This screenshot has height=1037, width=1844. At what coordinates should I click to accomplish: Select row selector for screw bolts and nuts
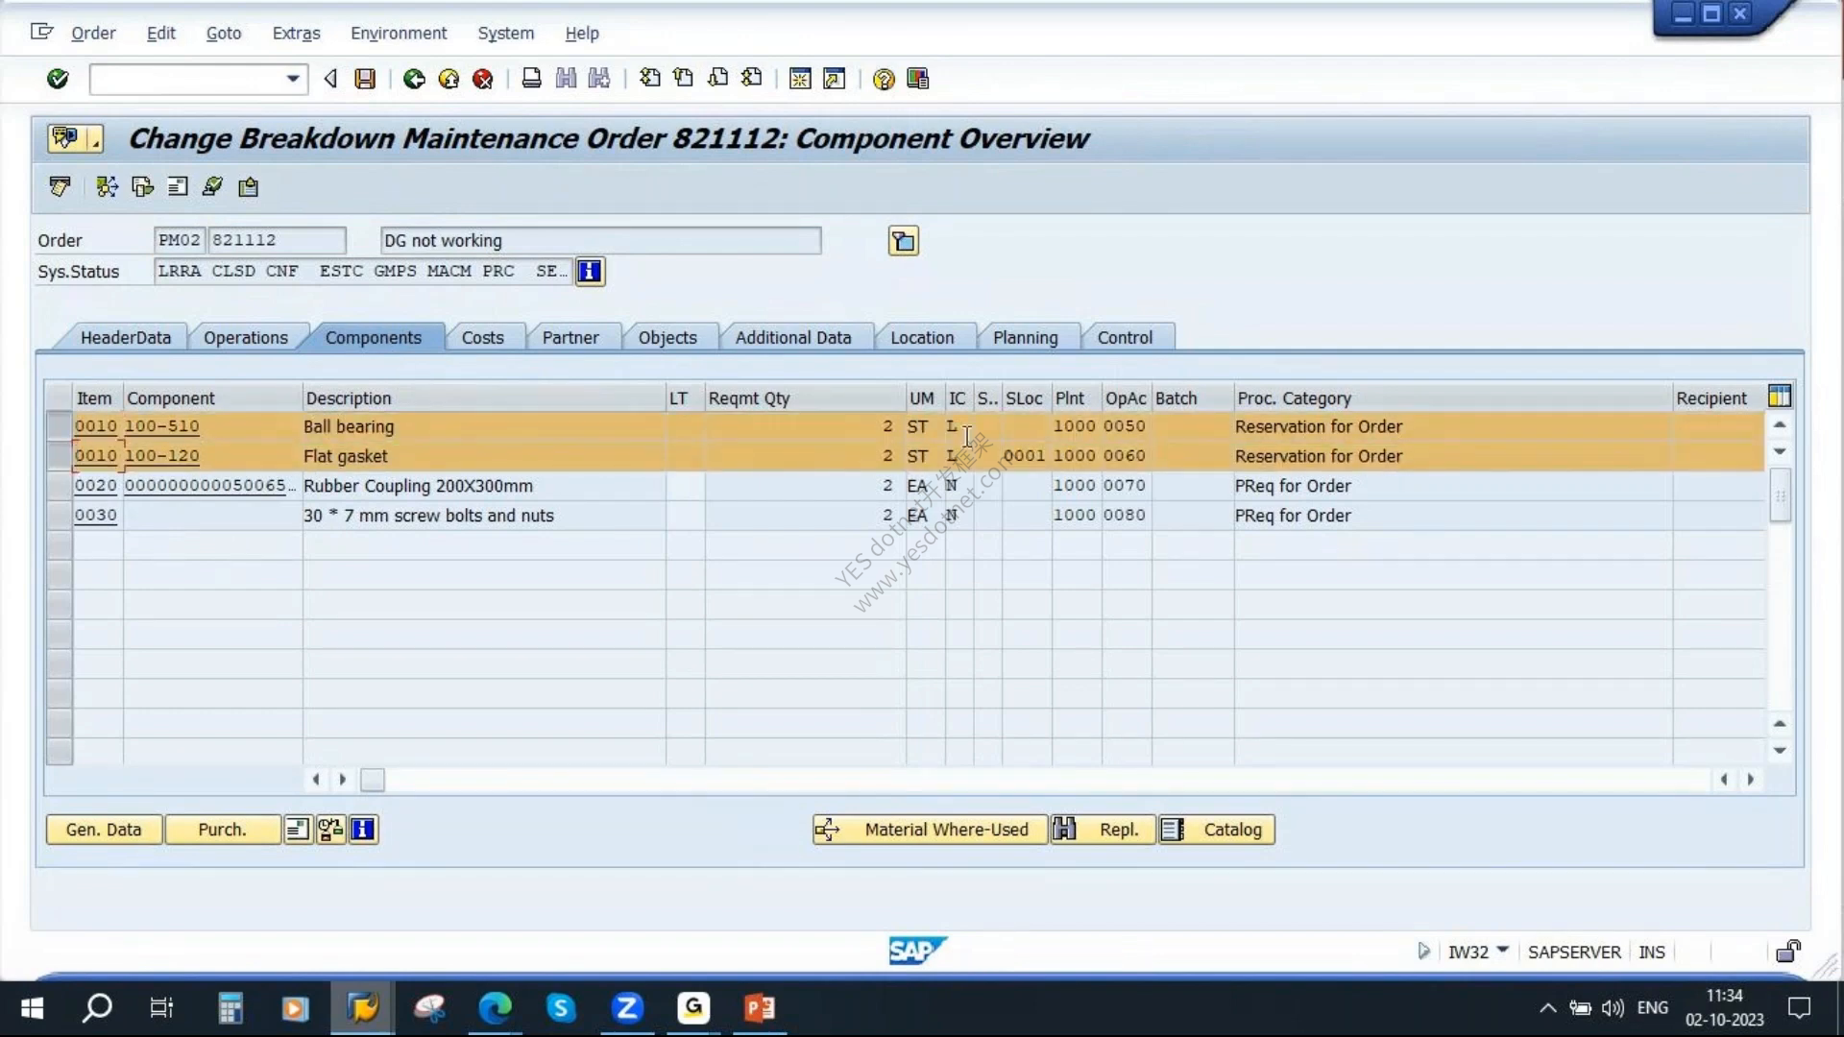60,516
